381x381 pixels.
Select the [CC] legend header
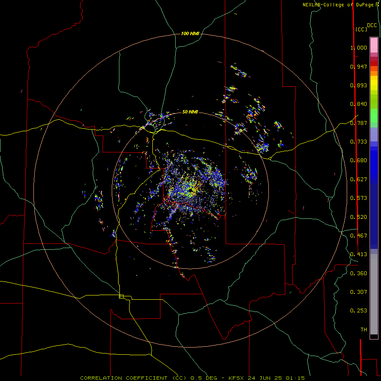[x=361, y=29]
